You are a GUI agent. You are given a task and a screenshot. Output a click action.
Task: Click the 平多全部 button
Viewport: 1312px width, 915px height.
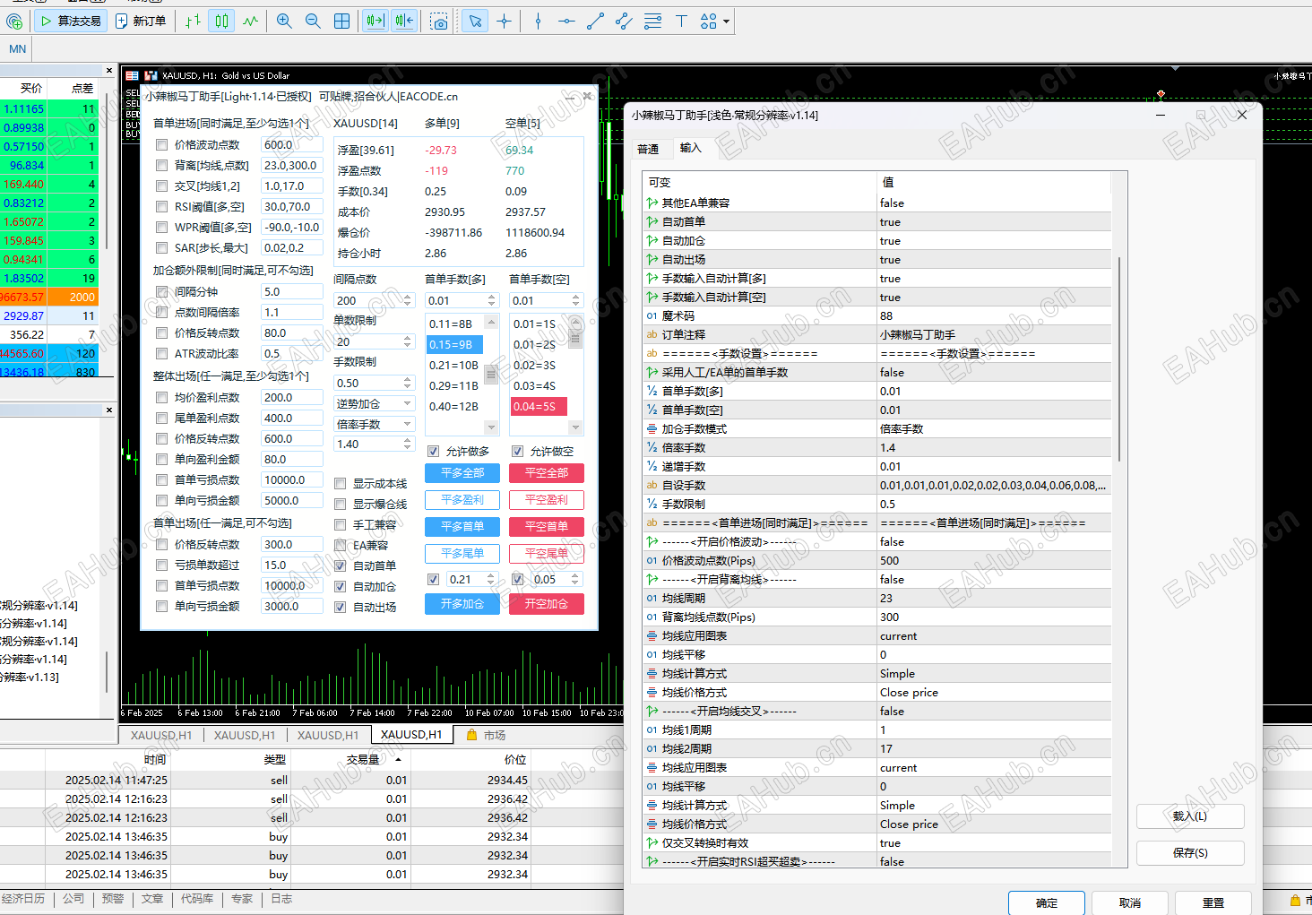pos(462,473)
